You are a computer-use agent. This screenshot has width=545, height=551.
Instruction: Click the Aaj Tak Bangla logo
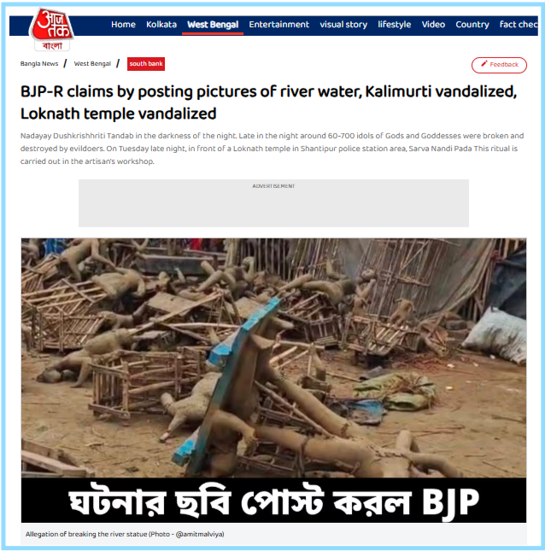(52, 30)
